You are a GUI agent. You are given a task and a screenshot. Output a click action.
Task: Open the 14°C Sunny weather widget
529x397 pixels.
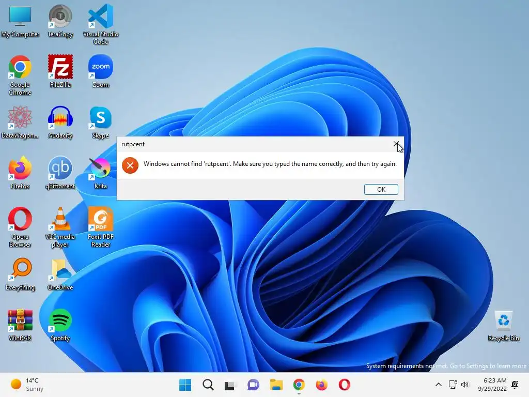point(27,385)
